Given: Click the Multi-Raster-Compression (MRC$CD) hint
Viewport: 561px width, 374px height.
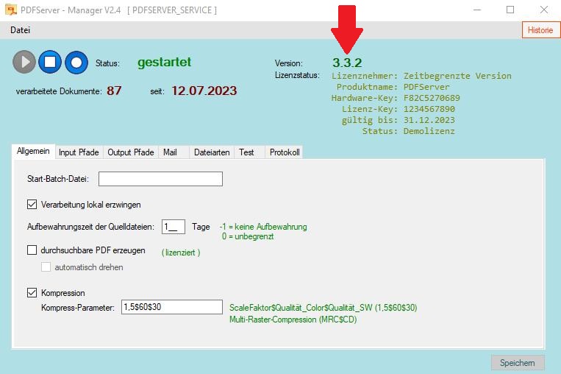Looking at the screenshot, I should (x=293, y=320).
